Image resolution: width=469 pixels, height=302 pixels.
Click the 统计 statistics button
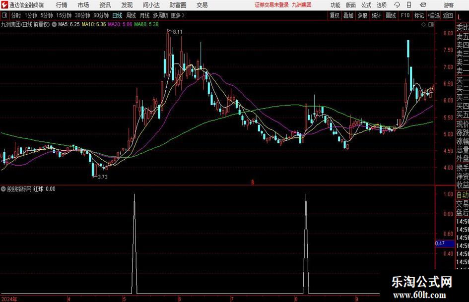(x=376, y=15)
